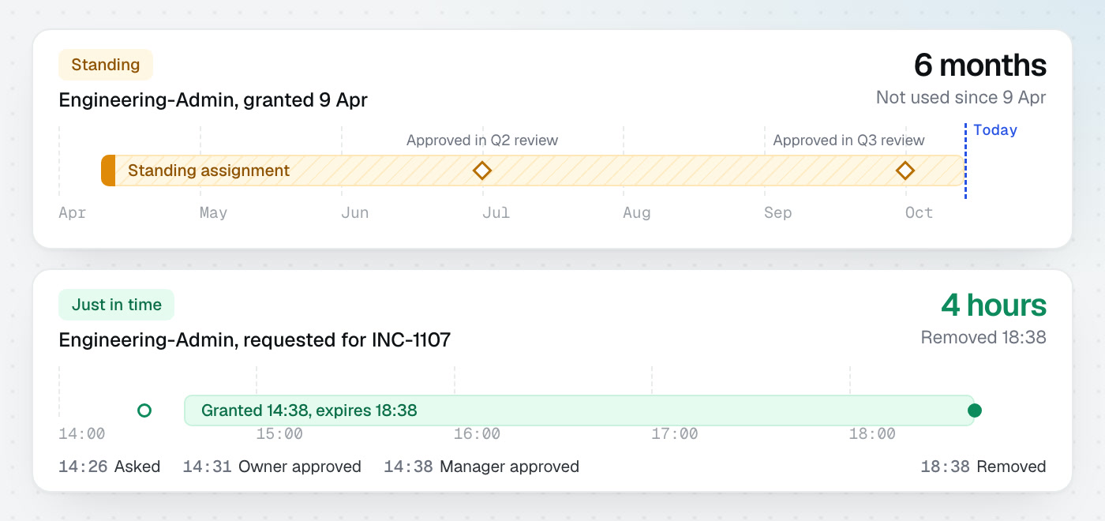Screen dimensions: 1105x521
Task: Click the Oct axis label
Action: (x=919, y=213)
